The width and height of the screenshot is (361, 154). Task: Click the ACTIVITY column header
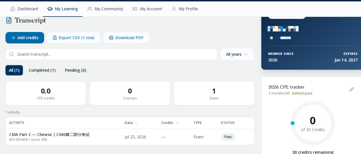pyautogui.click(x=17, y=123)
